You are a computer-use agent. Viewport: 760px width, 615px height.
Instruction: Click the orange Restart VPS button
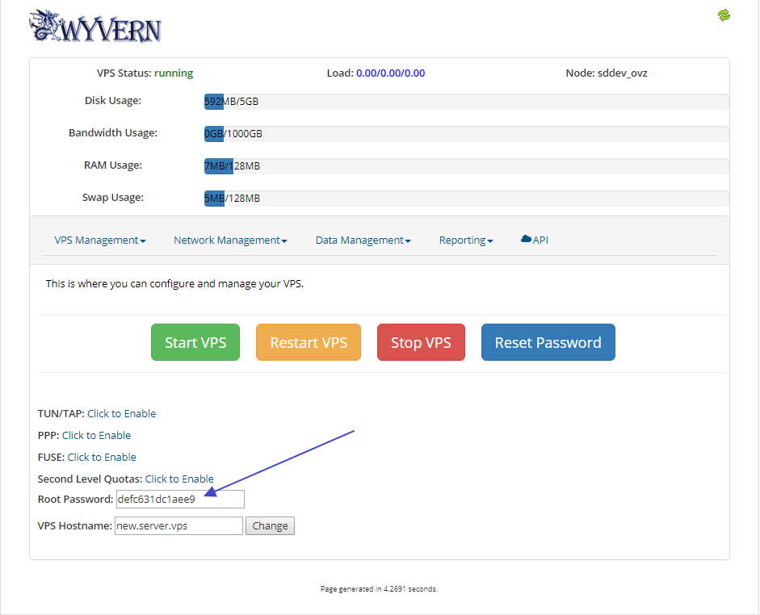[x=309, y=342]
